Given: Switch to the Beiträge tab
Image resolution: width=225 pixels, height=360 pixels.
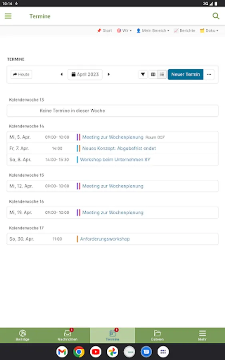Looking at the screenshot, I should tap(22, 336).
